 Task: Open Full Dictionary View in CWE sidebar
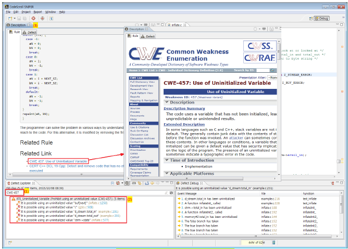coord(142,82)
